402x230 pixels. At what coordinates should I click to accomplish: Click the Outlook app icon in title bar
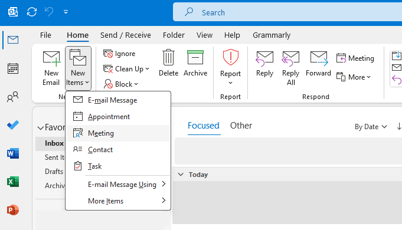click(x=13, y=12)
